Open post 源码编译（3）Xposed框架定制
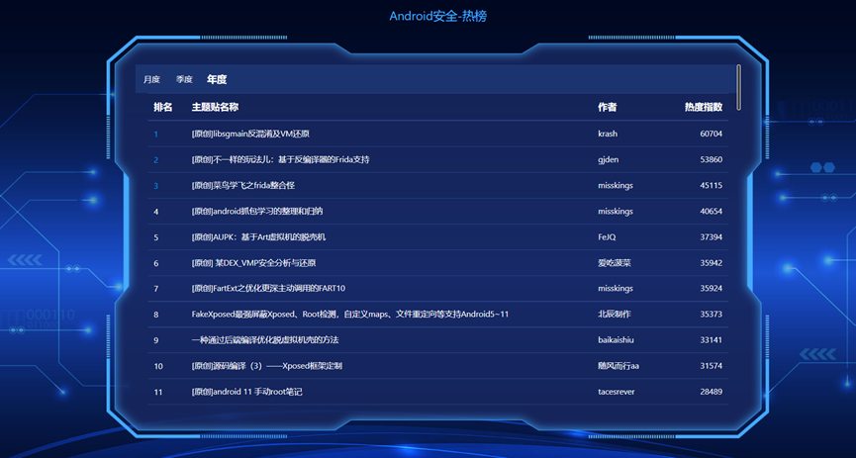This screenshot has width=856, height=458. [x=267, y=366]
